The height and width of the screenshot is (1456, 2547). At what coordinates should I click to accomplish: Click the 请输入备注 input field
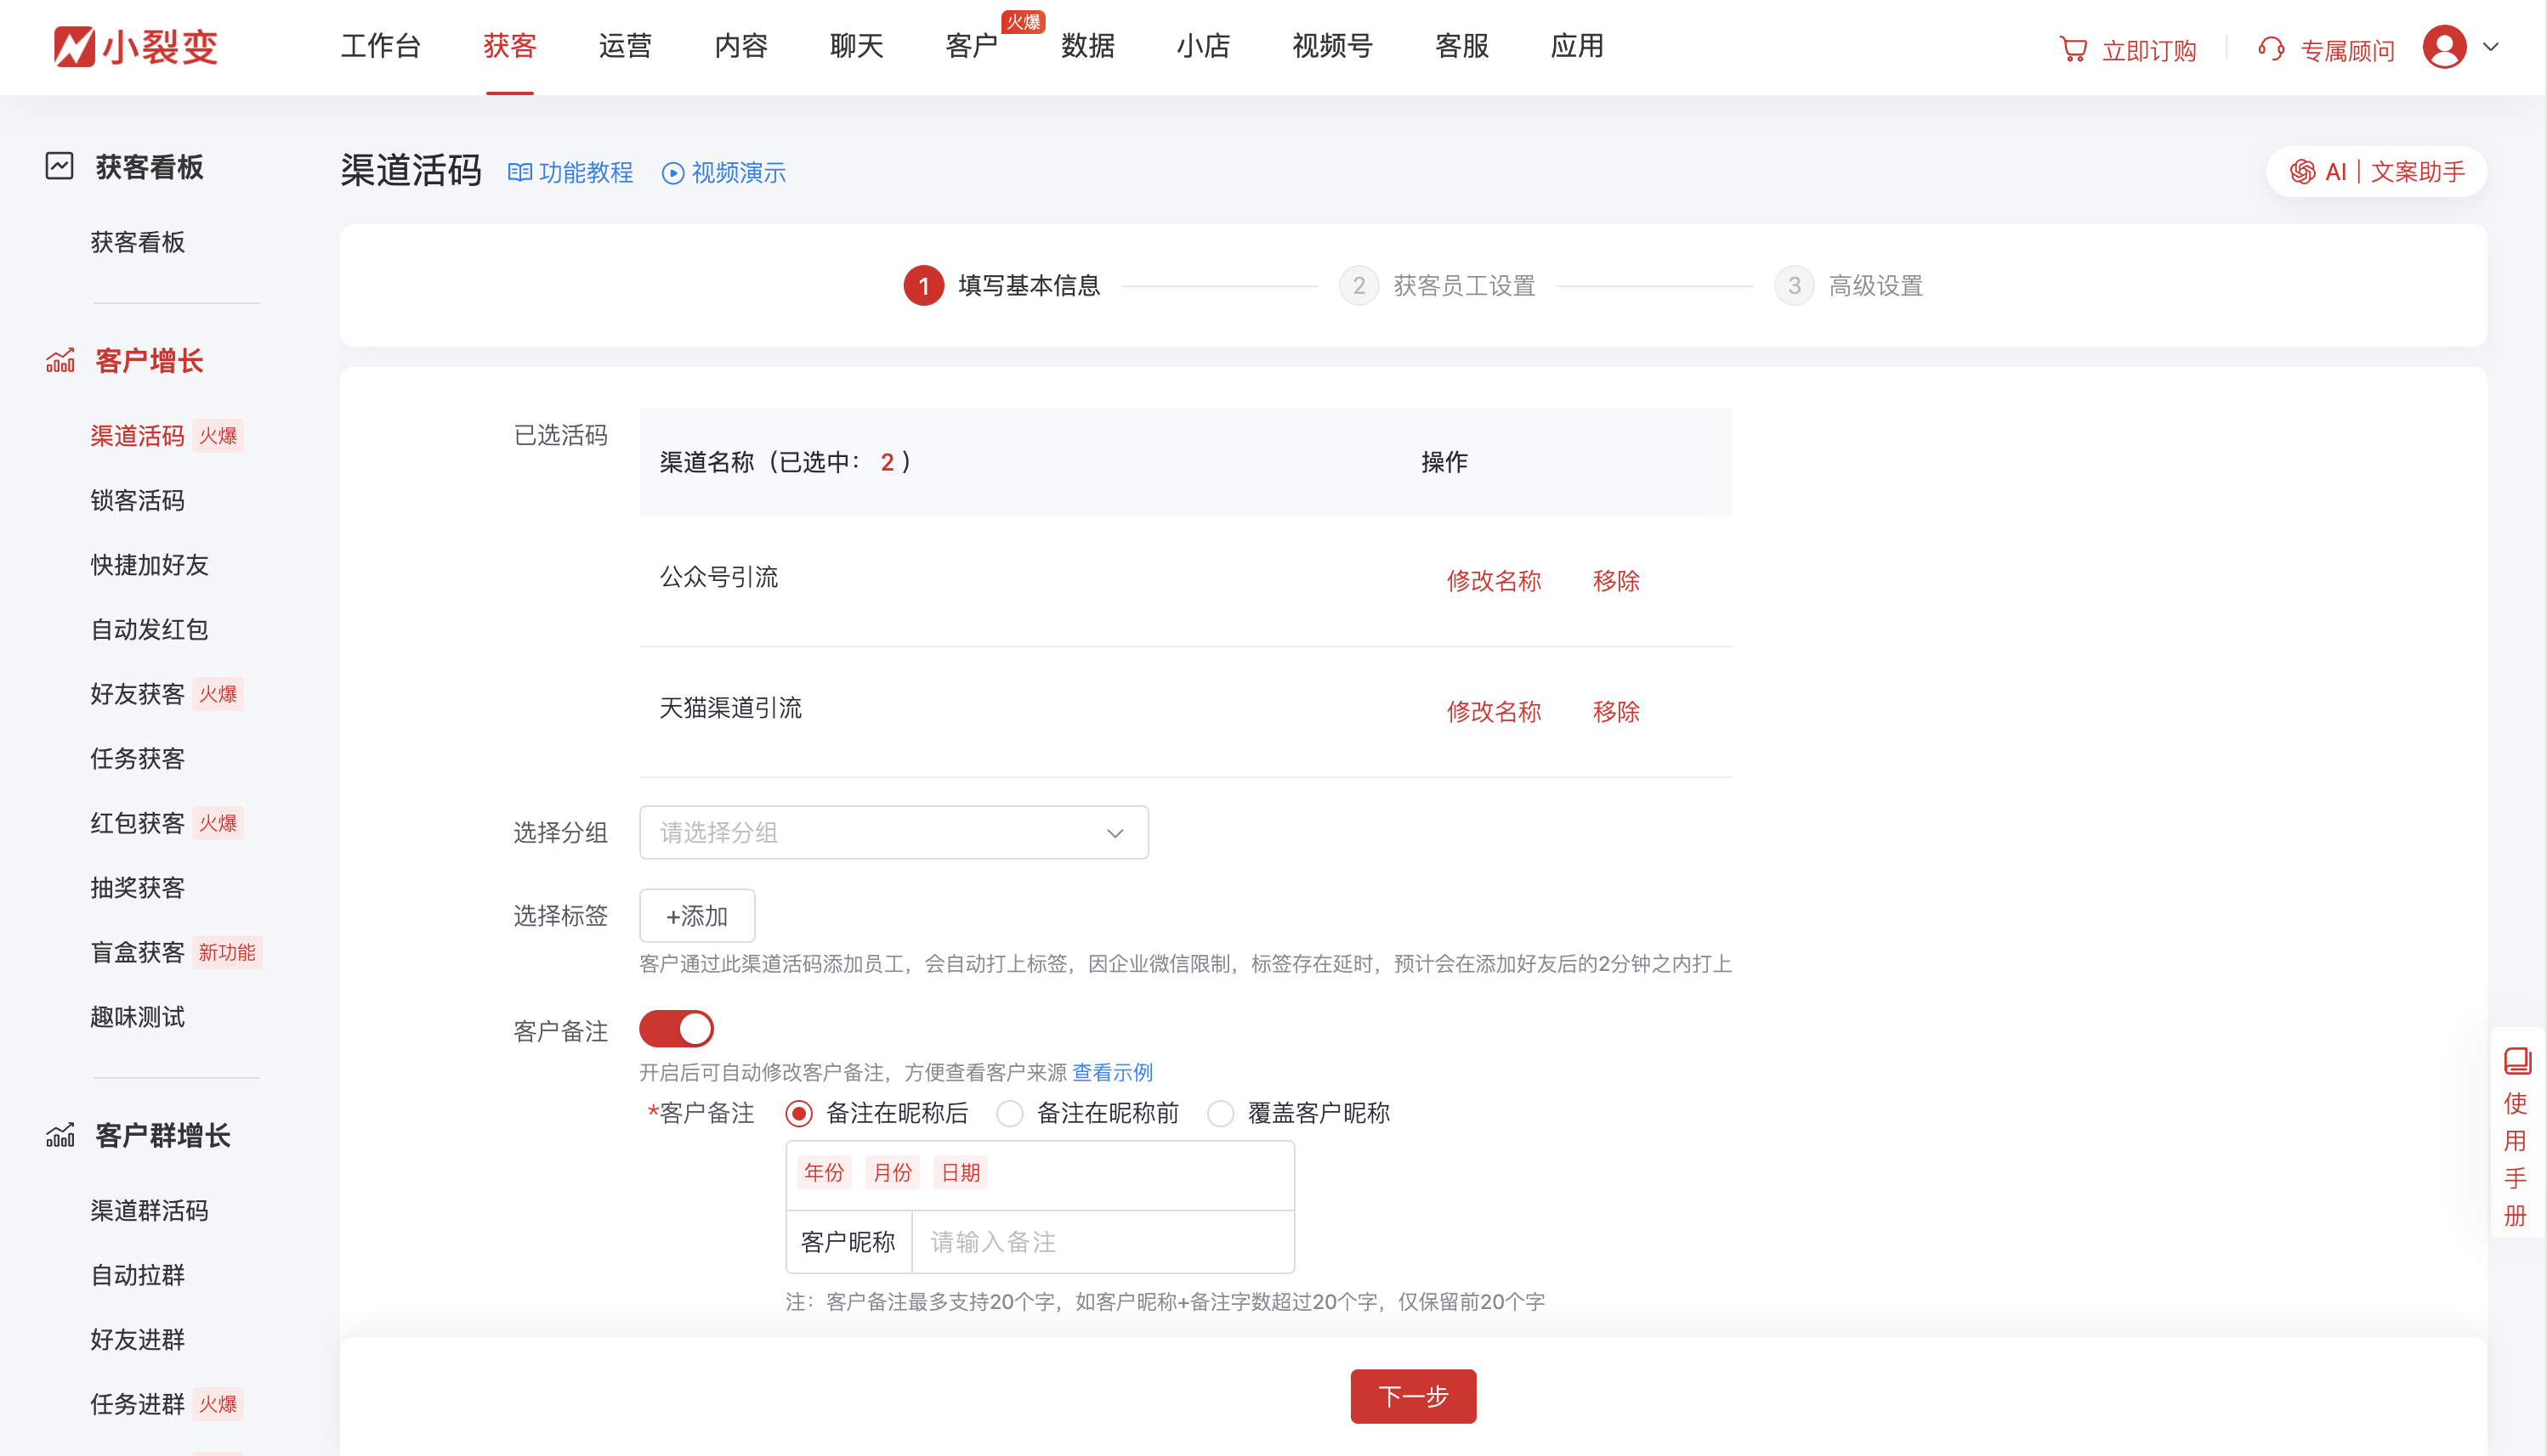point(1101,1242)
